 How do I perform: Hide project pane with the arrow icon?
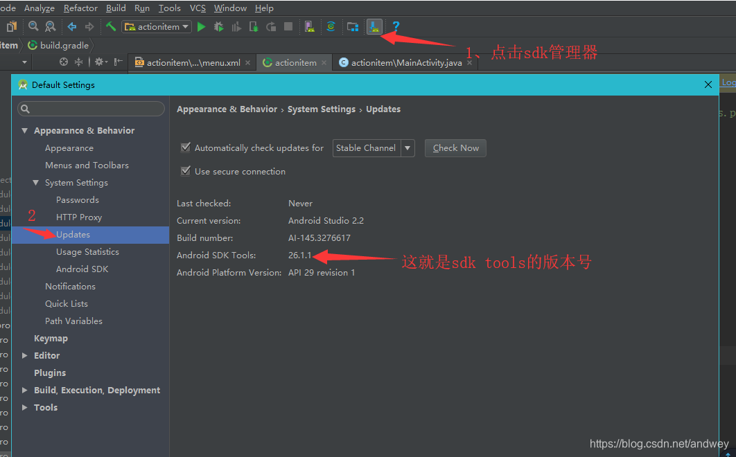tap(118, 62)
